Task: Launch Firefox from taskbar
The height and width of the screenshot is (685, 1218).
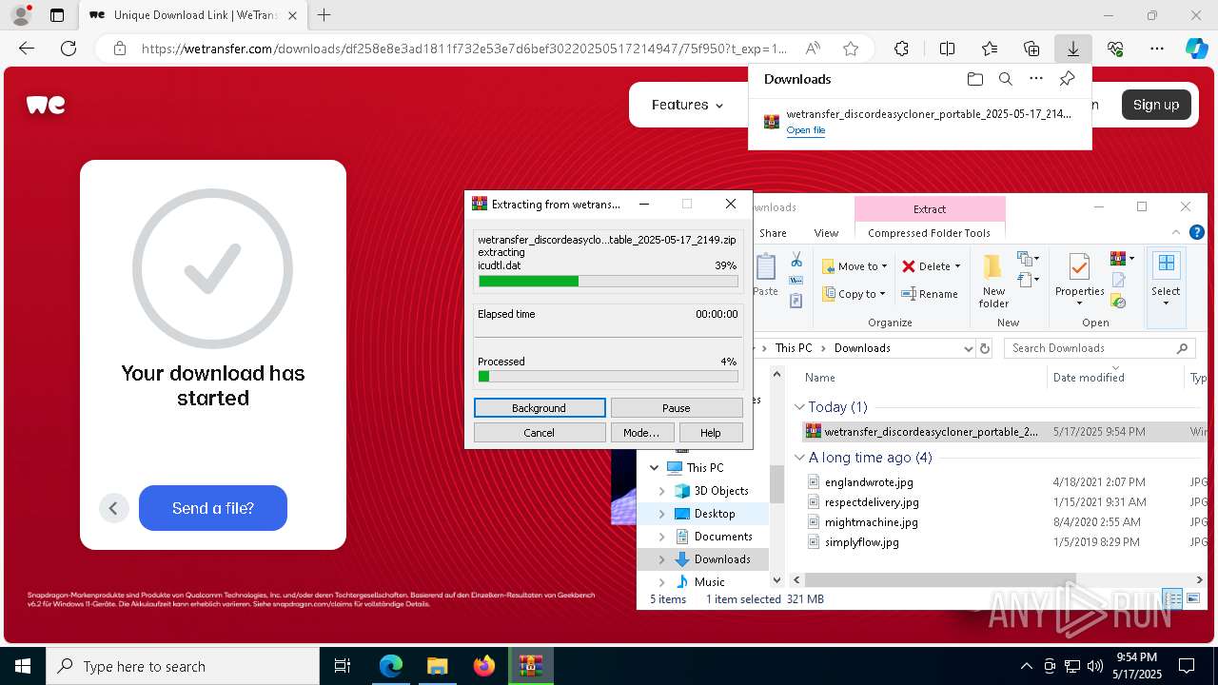Action: pos(483,666)
